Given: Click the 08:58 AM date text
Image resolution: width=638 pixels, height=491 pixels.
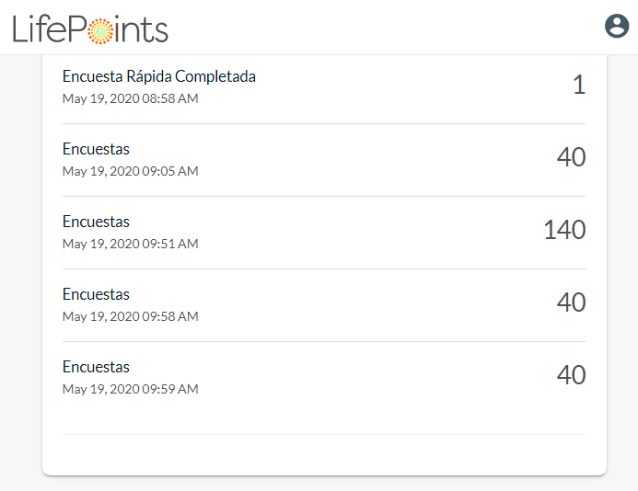Looking at the screenshot, I should click(x=130, y=98).
